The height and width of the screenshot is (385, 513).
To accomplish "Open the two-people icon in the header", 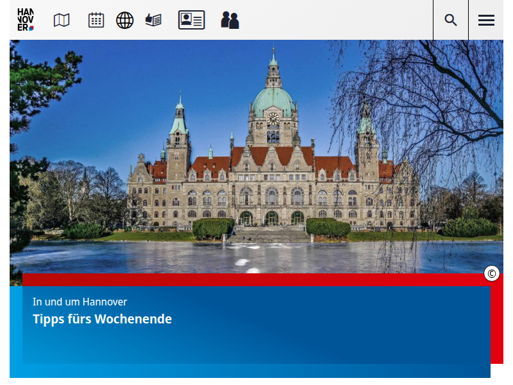I will coord(230,20).
